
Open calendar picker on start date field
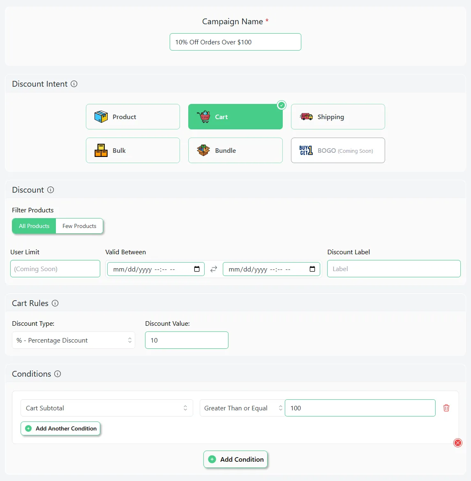click(x=197, y=269)
